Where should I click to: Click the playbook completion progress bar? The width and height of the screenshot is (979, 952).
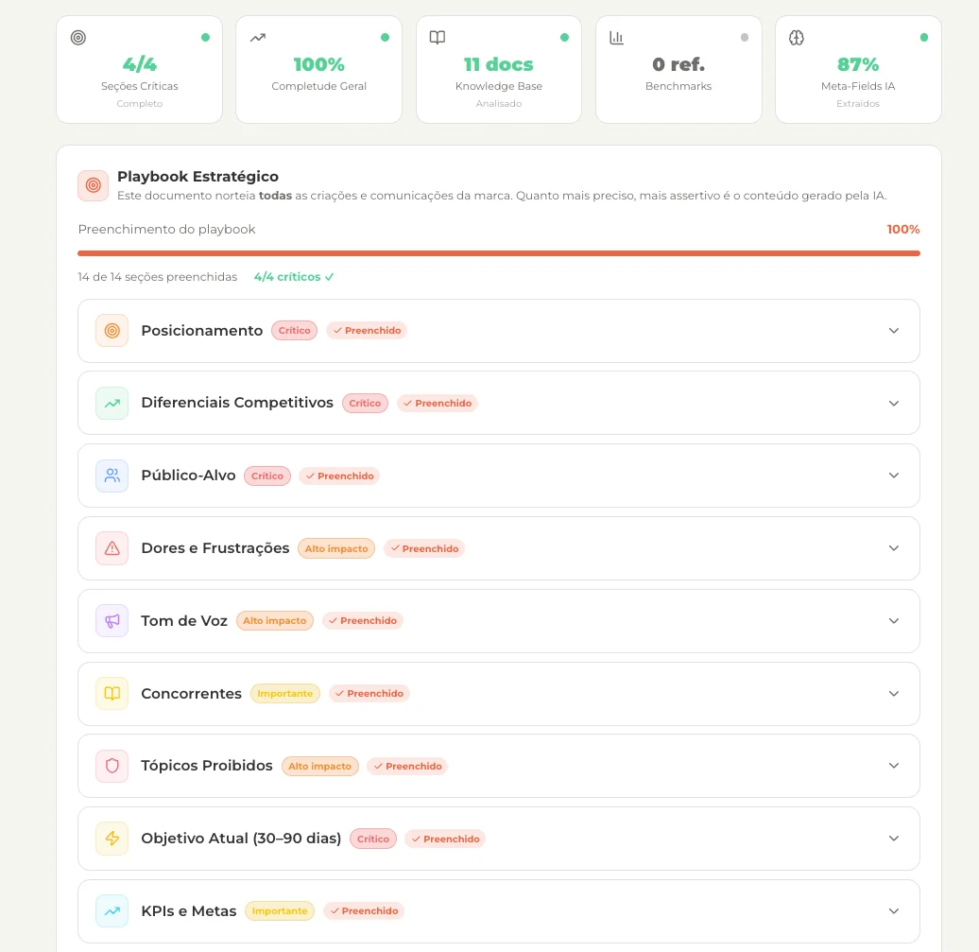coord(499,253)
